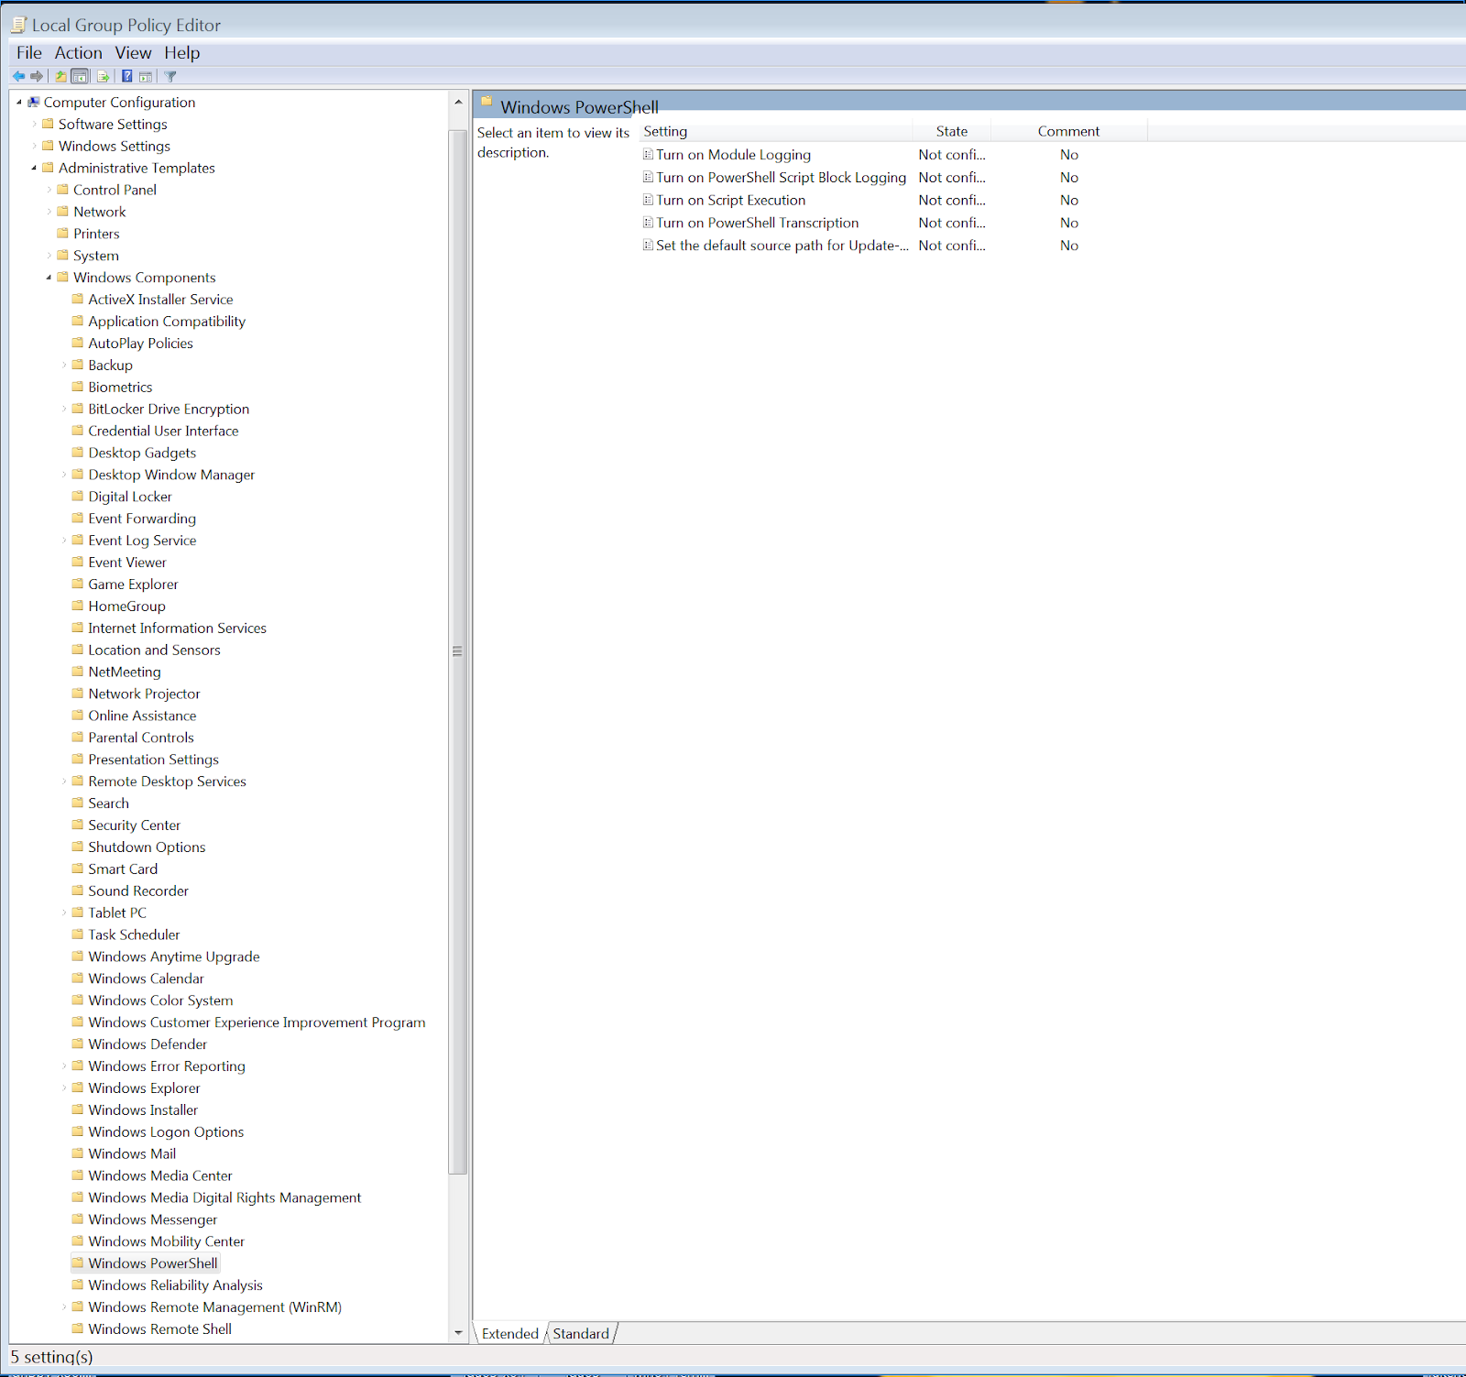Select the Windows PowerShell tree folder

pos(153,1263)
